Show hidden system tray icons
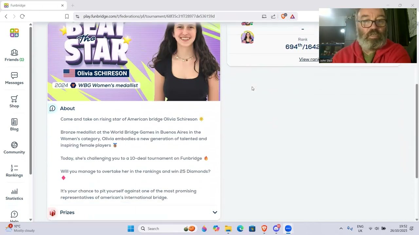The height and width of the screenshot is (235, 419). pyautogui.click(x=341, y=228)
